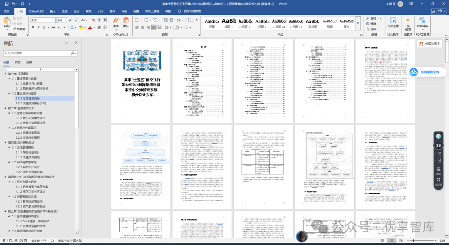Click the Undo arrow in the title bar

14,4
